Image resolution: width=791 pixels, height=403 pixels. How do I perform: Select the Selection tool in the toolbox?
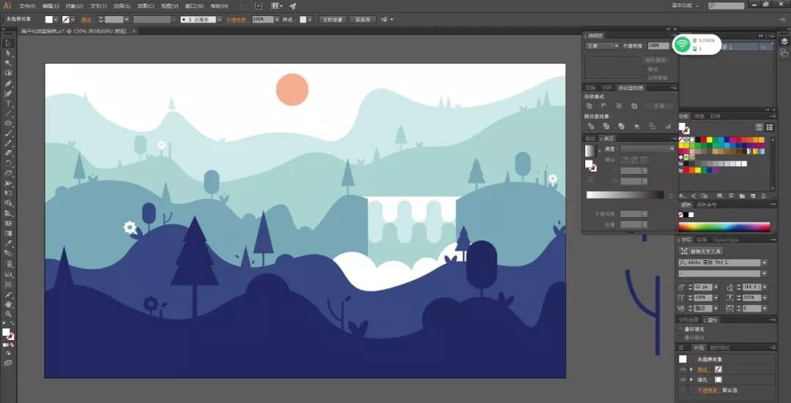[x=8, y=43]
